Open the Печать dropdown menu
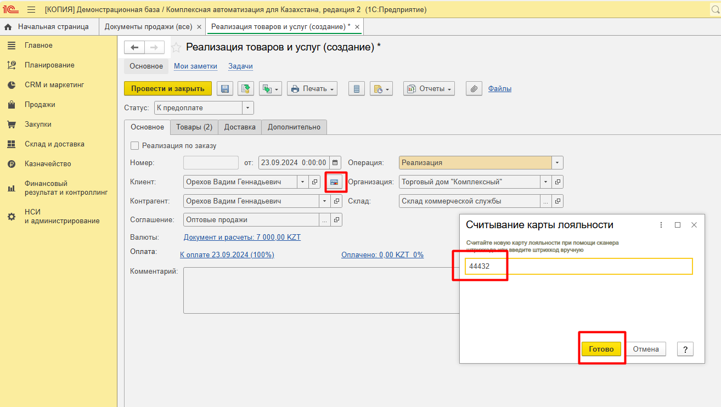The image size is (721, 407). click(x=312, y=89)
